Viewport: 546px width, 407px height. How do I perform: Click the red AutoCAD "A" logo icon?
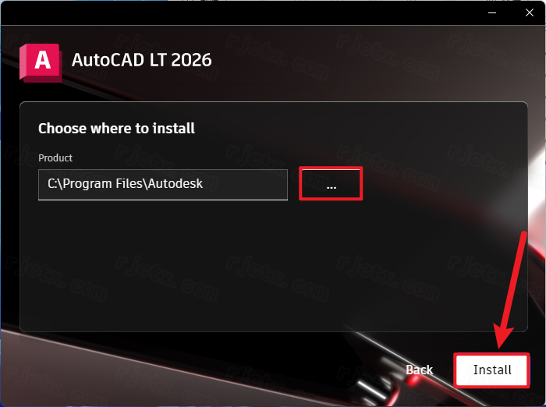pyautogui.click(x=41, y=63)
